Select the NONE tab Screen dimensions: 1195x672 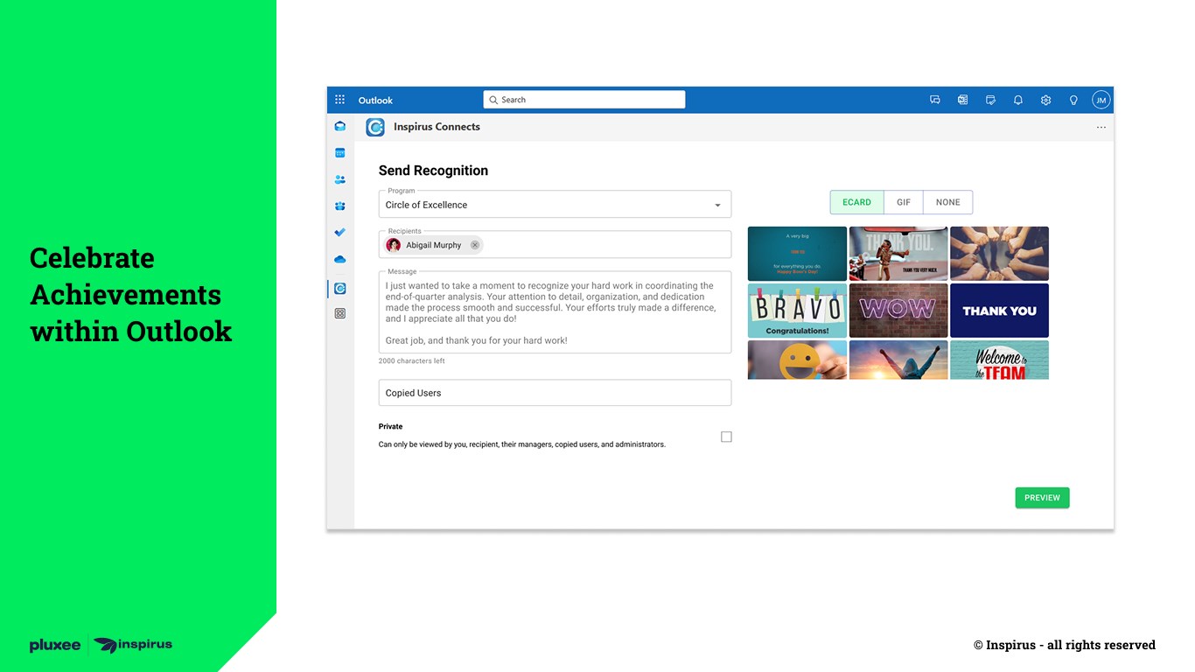(x=948, y=202)
